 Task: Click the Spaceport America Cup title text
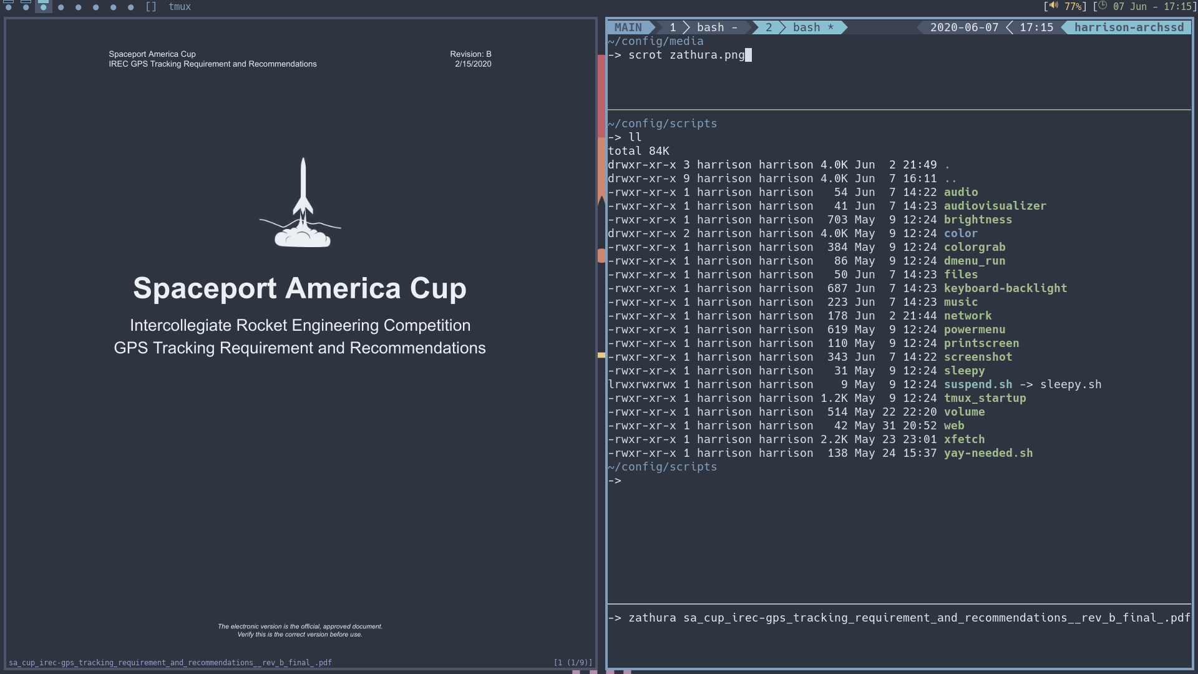click(299, 288)
